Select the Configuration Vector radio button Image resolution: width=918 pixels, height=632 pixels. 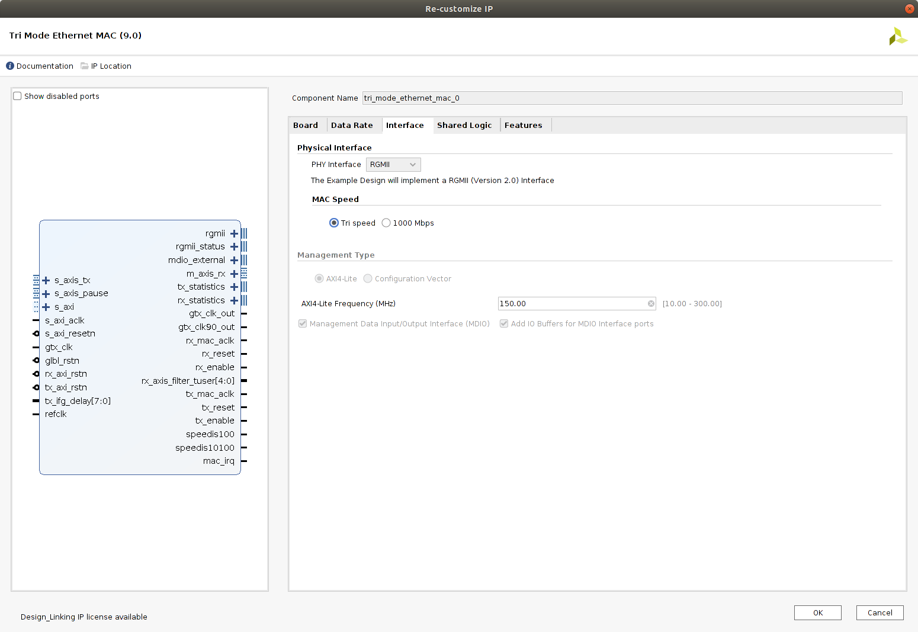point(368,279)
